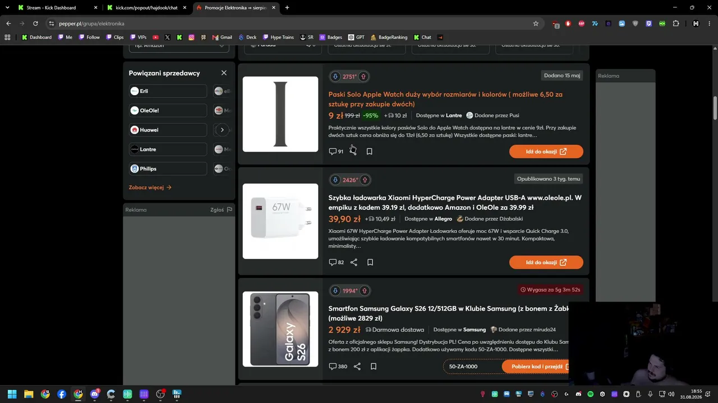Select the OleOle! seller
Screen dimensions: 718x403
(168, 110)
